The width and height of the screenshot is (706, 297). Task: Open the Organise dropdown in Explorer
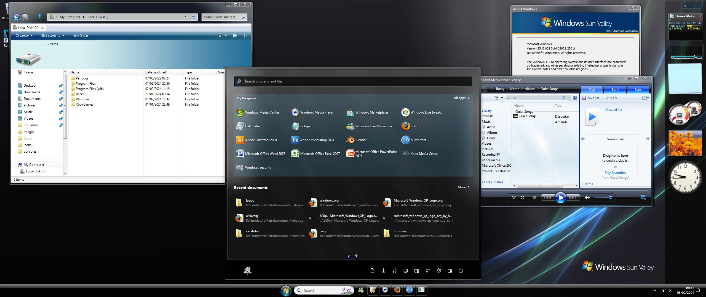[24, 35]
